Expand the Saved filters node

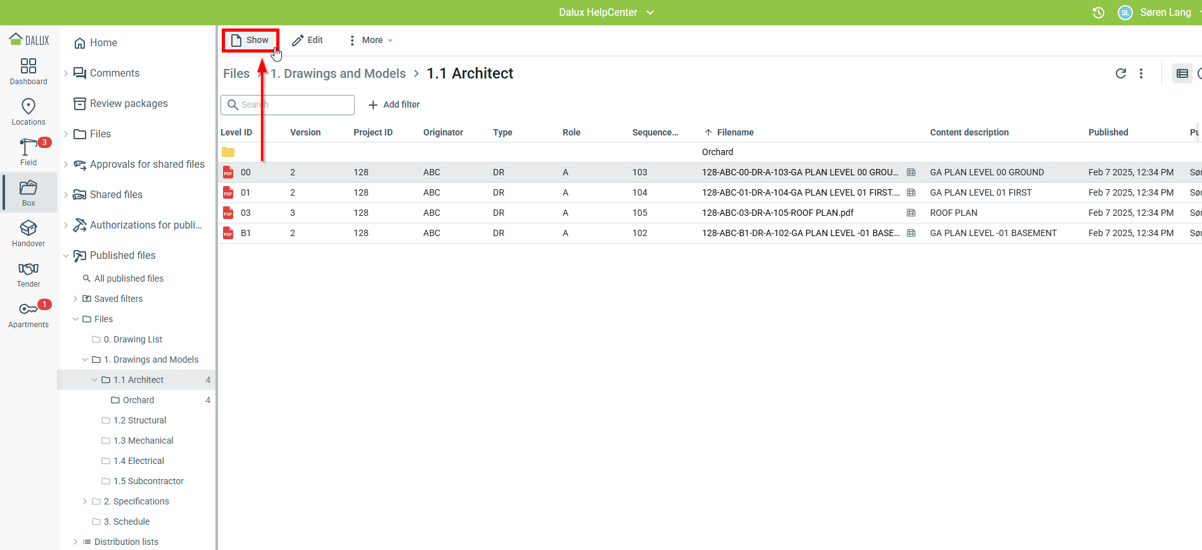pyautogui.click(x=75, y=299)
